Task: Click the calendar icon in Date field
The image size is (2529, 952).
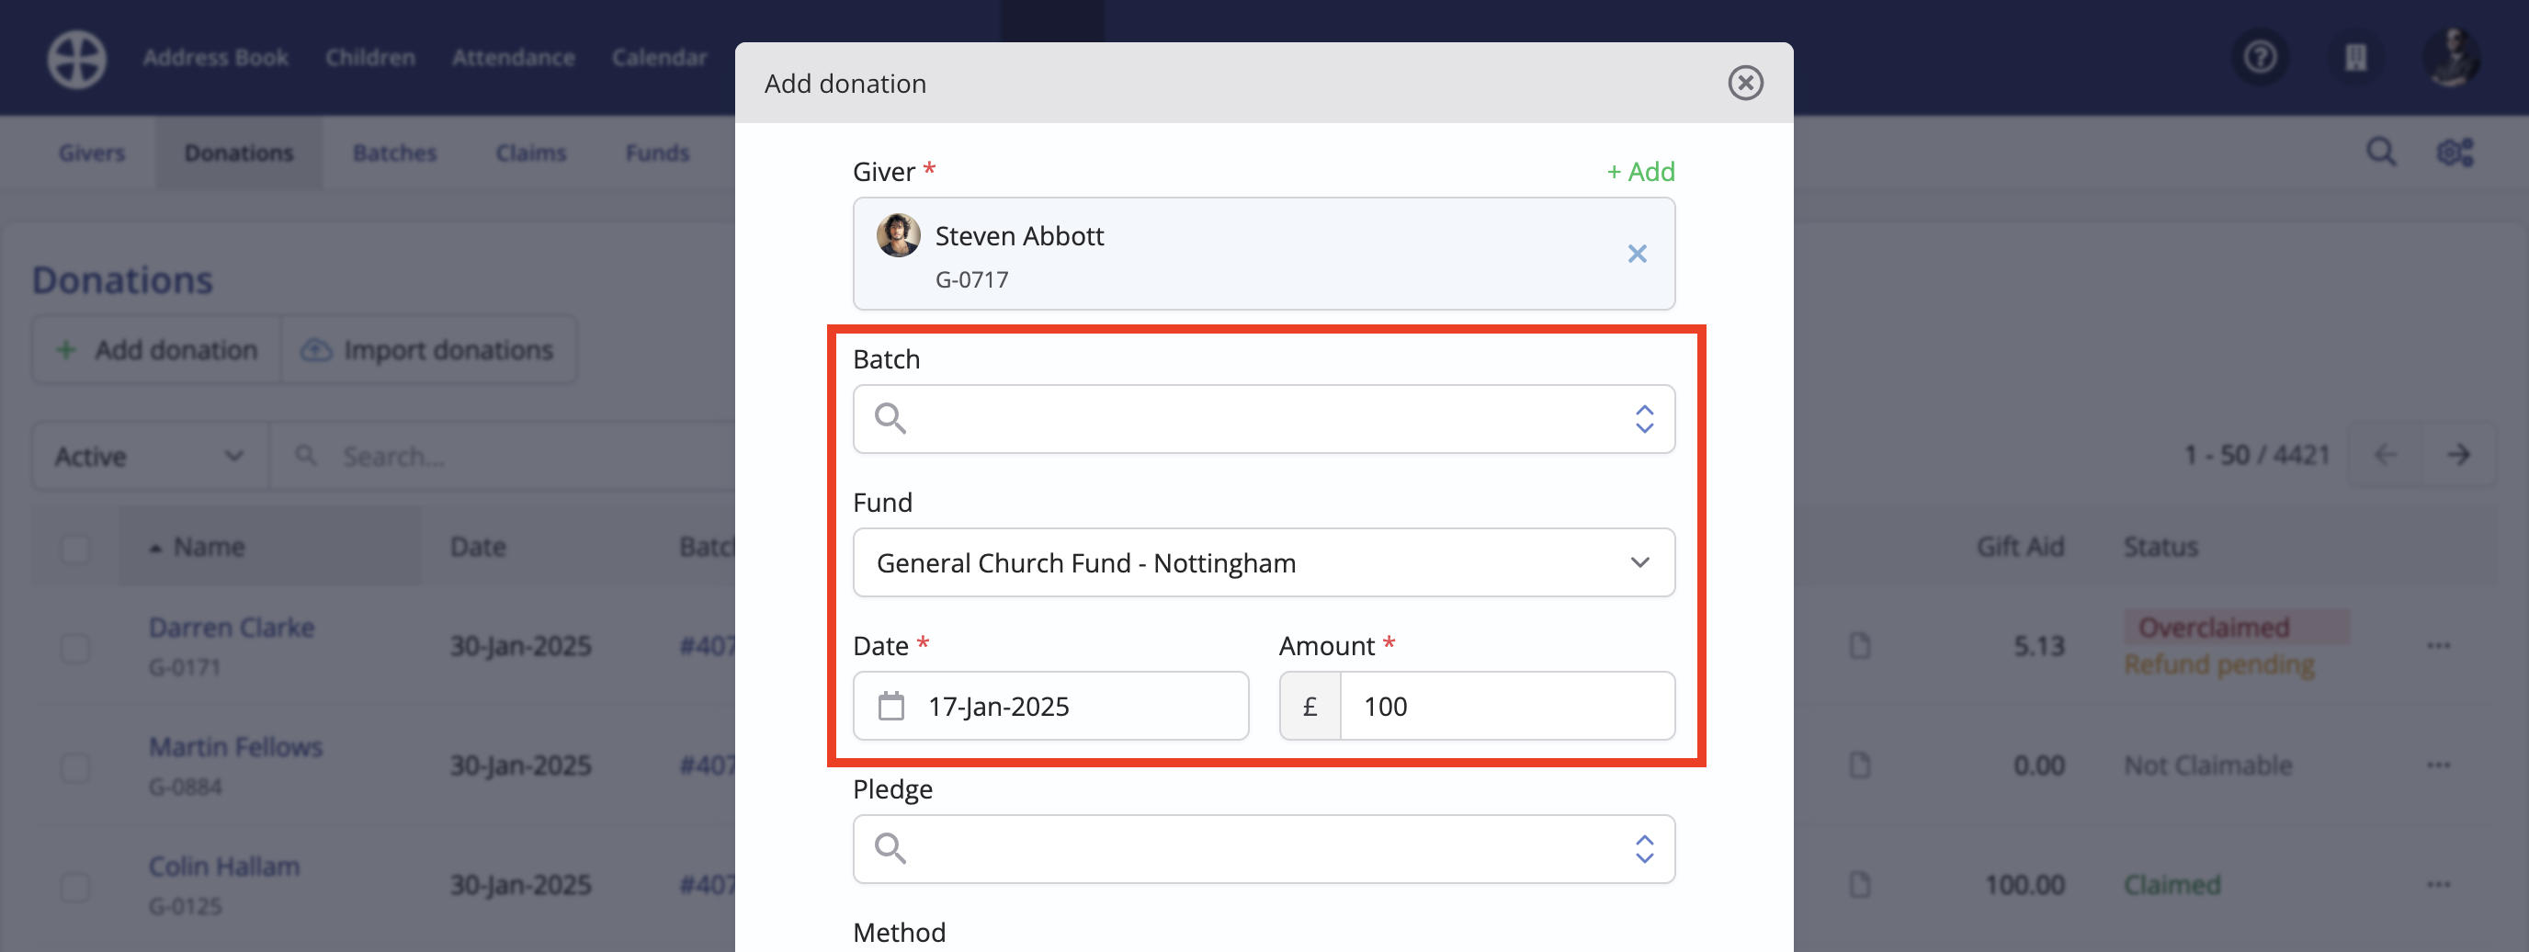Action: [890, 706]
